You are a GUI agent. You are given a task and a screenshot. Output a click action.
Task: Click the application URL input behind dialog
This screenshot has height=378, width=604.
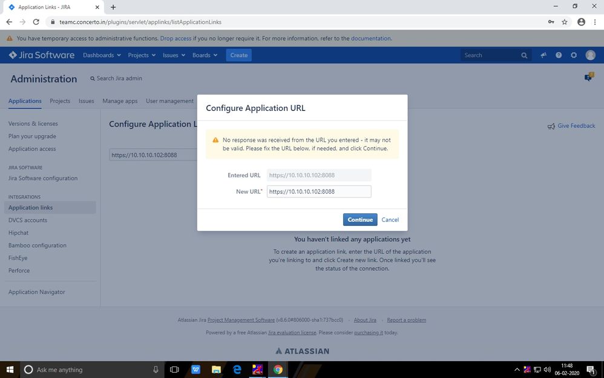(153, 154)
